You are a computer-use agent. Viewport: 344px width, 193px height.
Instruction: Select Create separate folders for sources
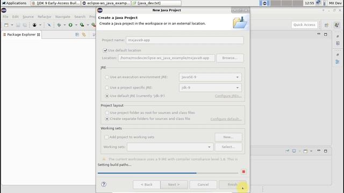click(107, 119)
